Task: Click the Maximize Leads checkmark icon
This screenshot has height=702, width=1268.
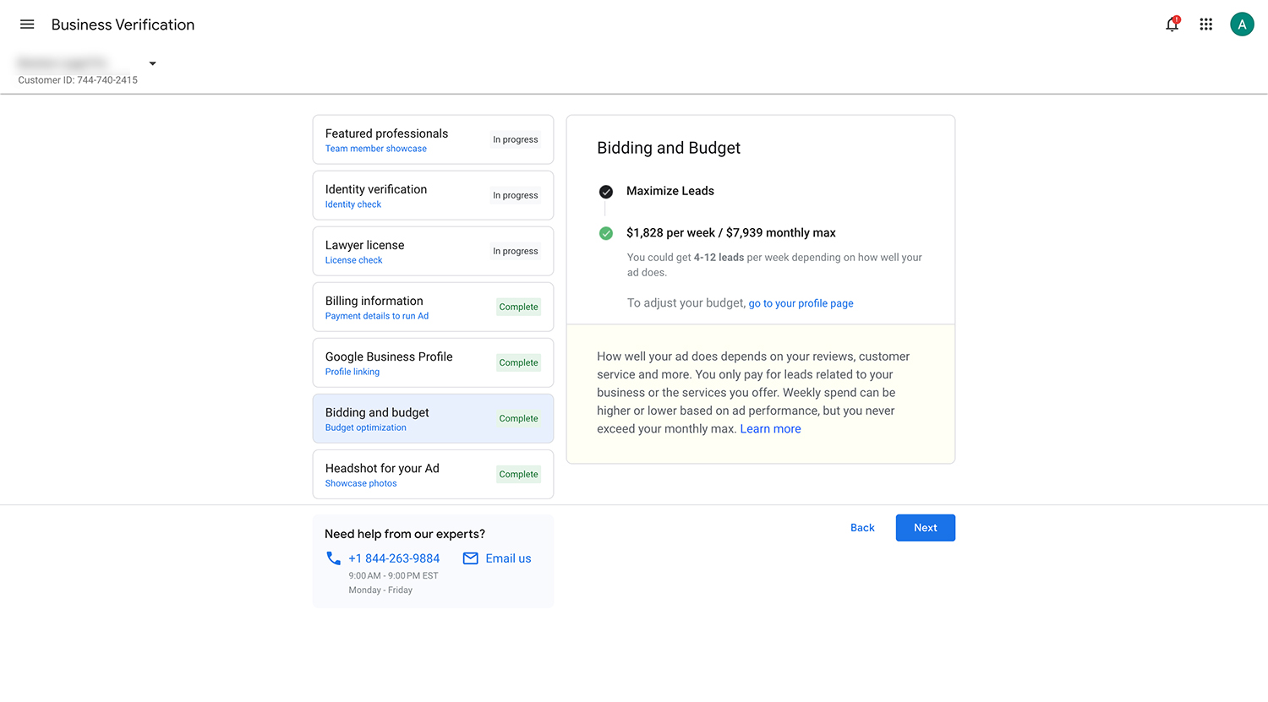Action: (606, 192)
